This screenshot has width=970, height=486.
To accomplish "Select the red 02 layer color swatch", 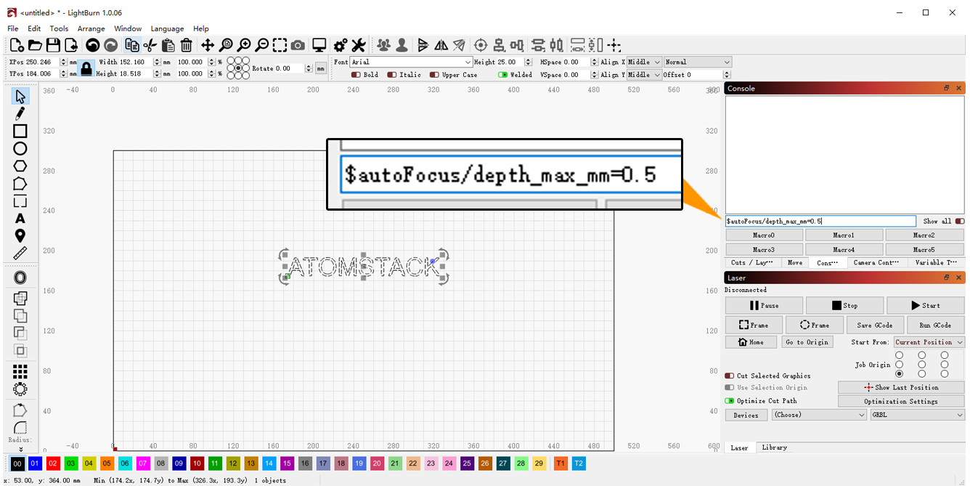I will 53,463.
